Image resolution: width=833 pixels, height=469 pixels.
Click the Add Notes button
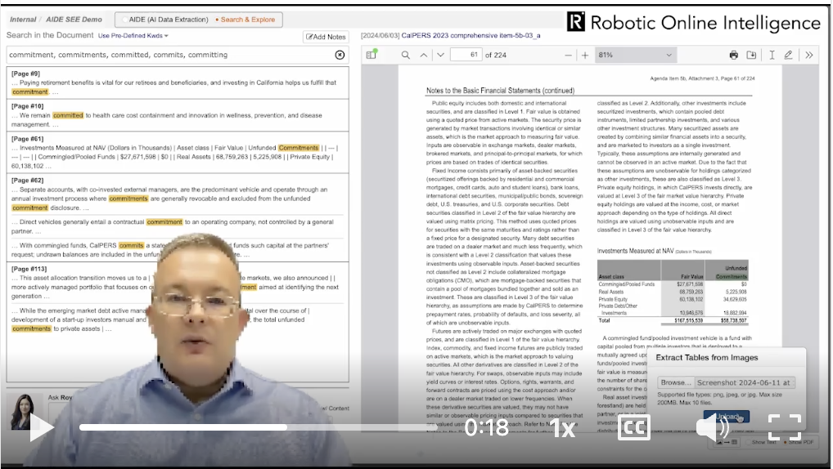click(326, 37)
